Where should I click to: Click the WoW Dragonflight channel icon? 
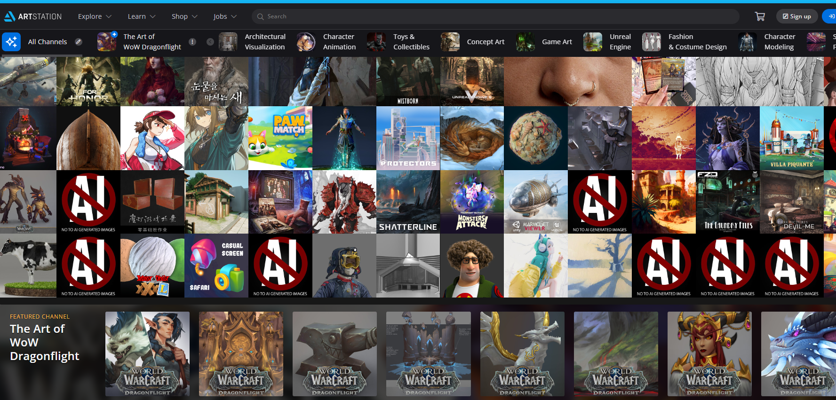click(x=107, y=42)
